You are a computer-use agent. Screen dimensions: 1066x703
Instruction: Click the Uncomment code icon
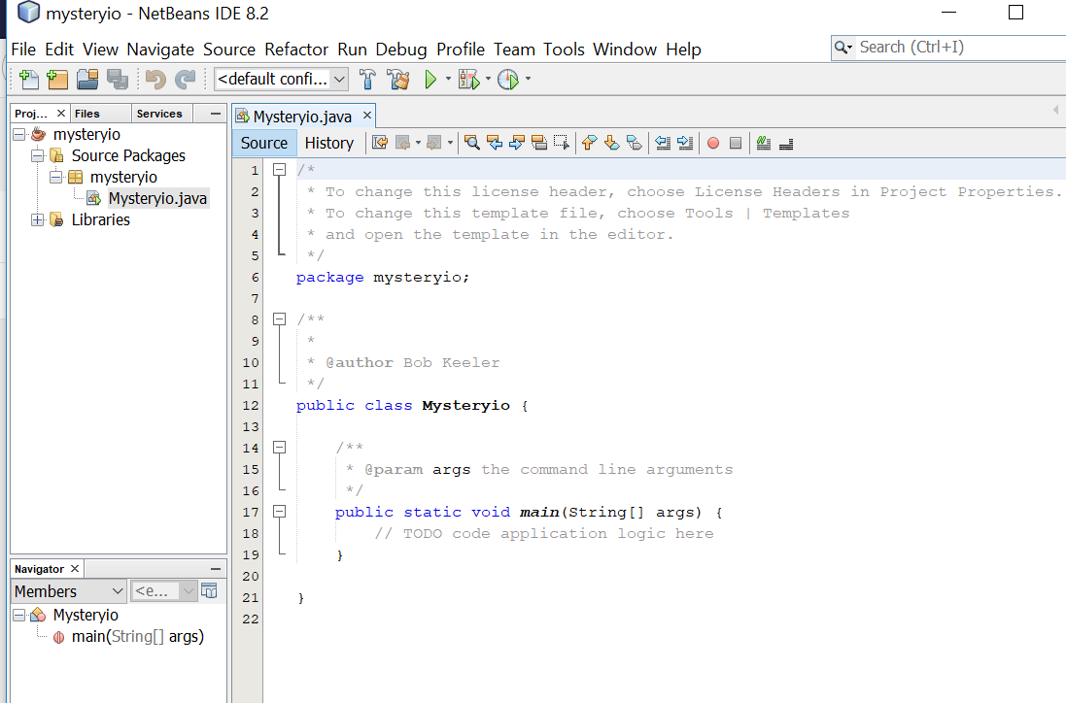[x=786, y=143]
